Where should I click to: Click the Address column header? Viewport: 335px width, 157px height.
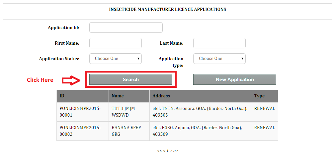point(200,96)
